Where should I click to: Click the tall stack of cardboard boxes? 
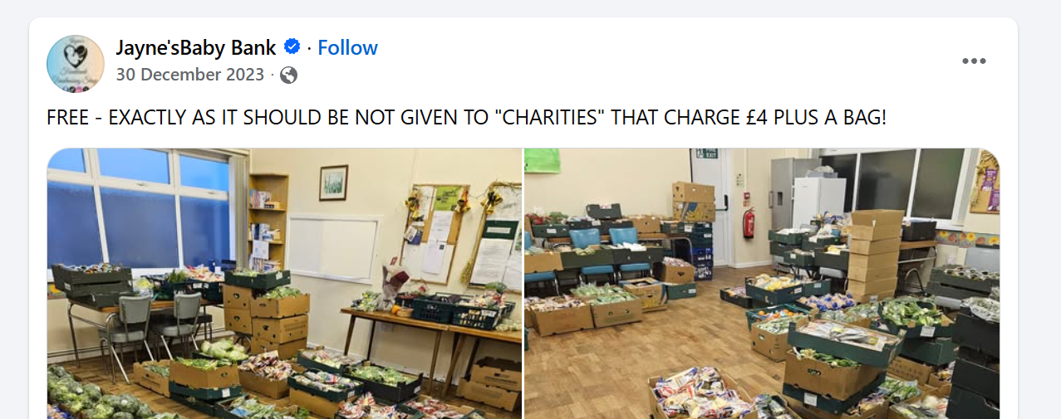point(876,253)
